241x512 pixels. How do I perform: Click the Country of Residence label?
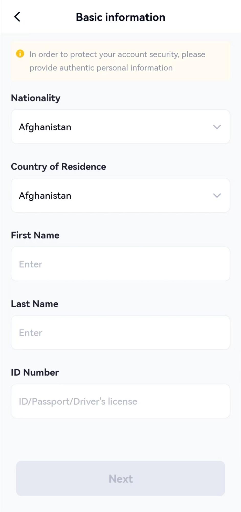(x=58, y=167)
